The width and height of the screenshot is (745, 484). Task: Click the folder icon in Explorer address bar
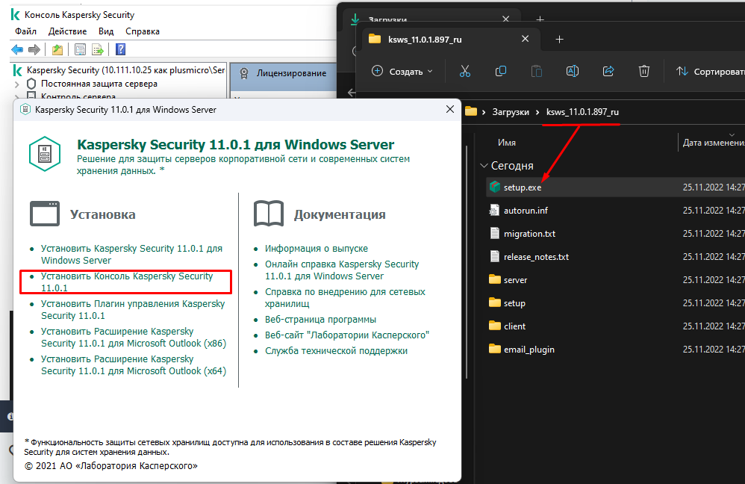pyautogui.click(x=471, y=112)
